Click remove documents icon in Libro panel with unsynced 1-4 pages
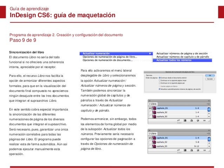Screen dimensions: 224x168 [x=204, y=120]
